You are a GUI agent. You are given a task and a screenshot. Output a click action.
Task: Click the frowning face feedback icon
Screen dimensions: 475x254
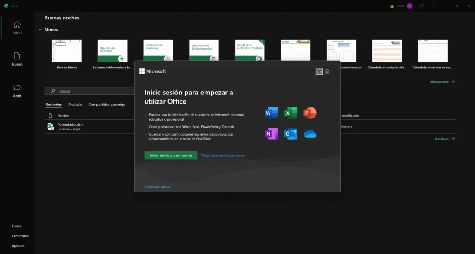click(x=327, y=72)
